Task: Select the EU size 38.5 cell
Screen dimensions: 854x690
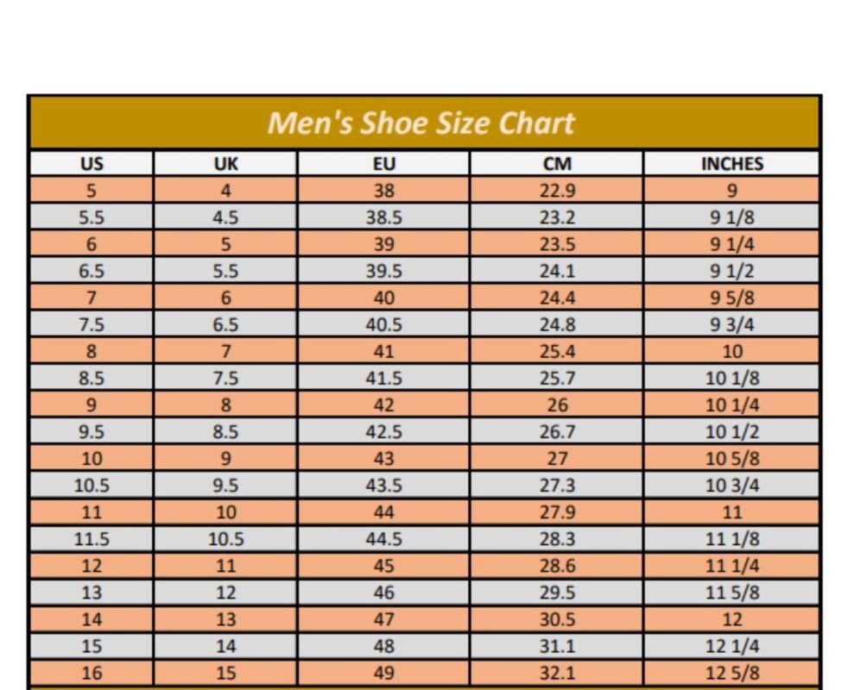Action: tap(383, 217)
